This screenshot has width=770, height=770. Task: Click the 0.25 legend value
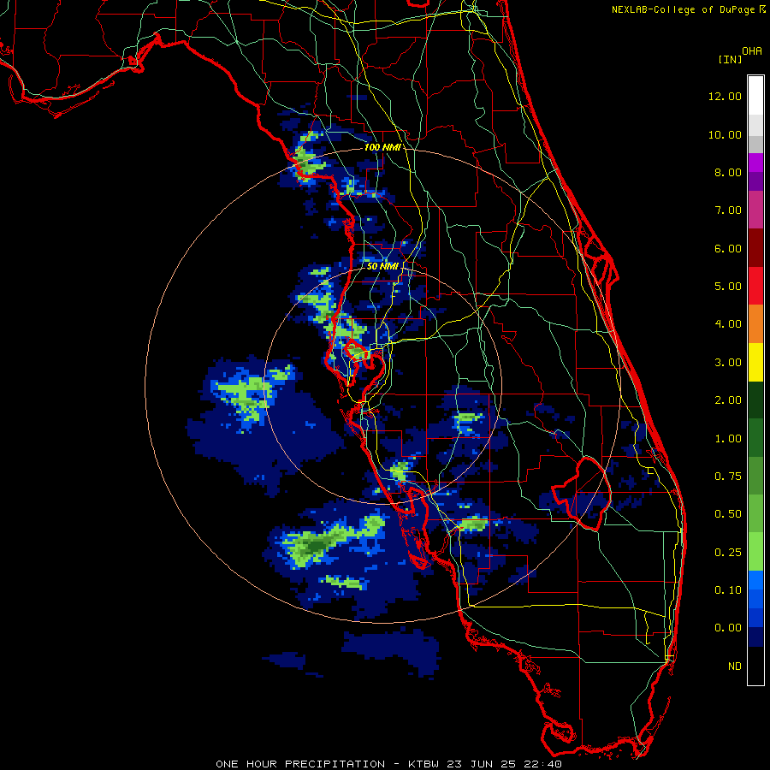tap(728, 553)
